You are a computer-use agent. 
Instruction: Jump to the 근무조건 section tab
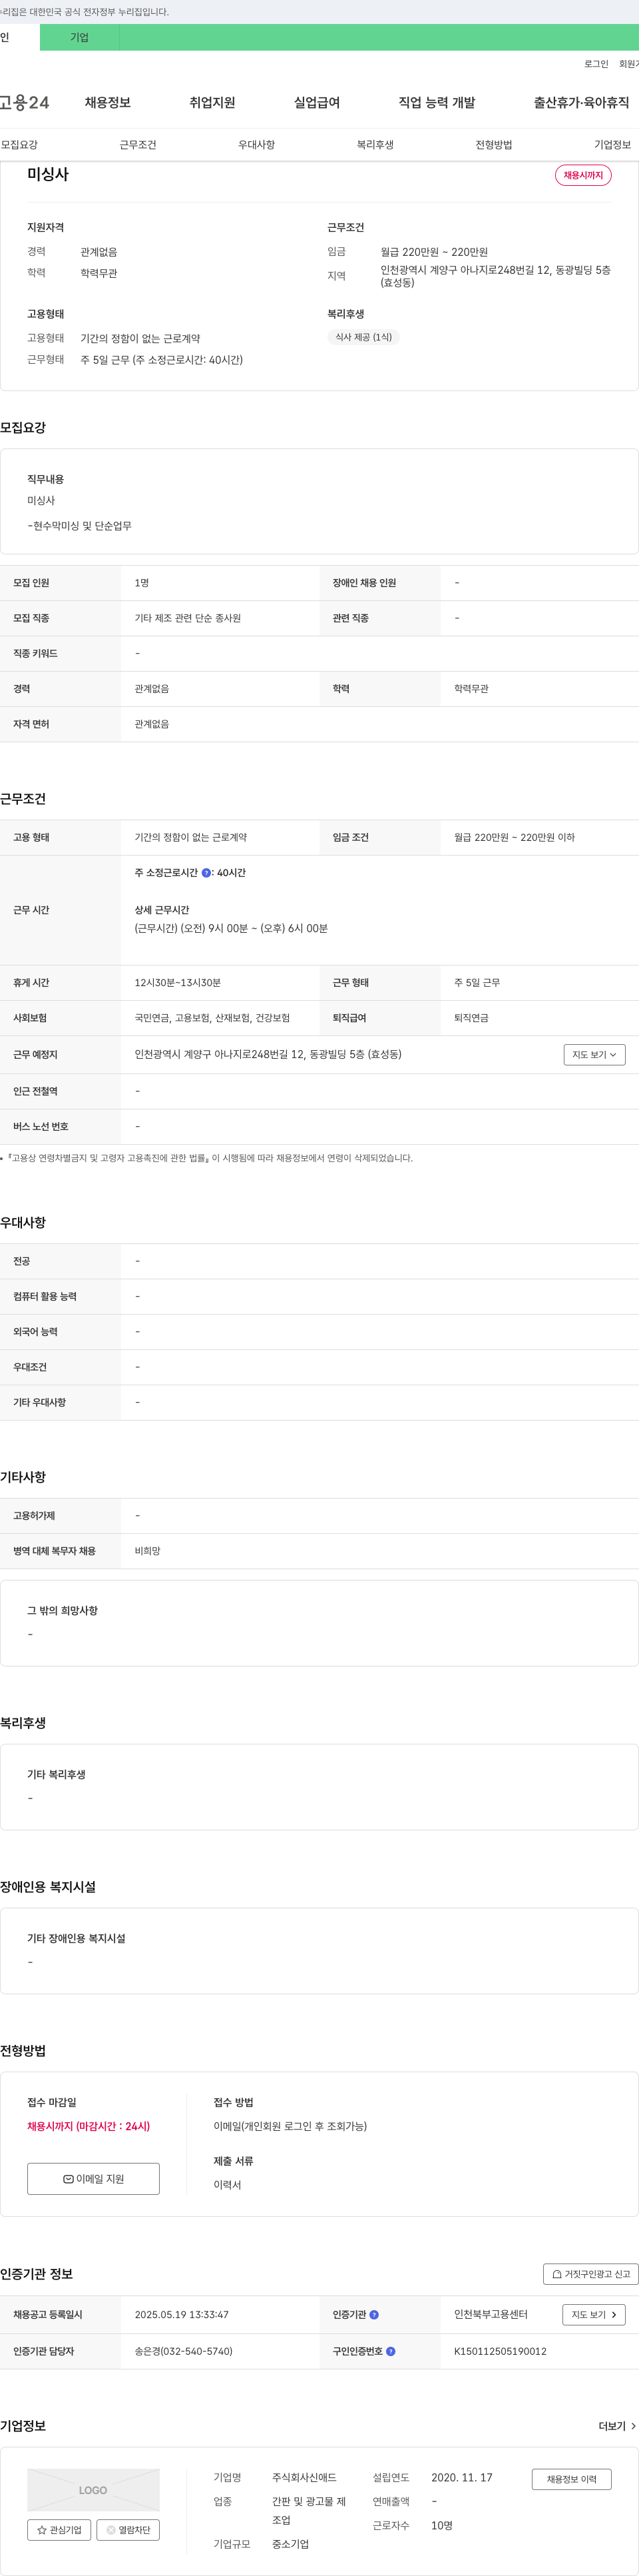[138, 145]
